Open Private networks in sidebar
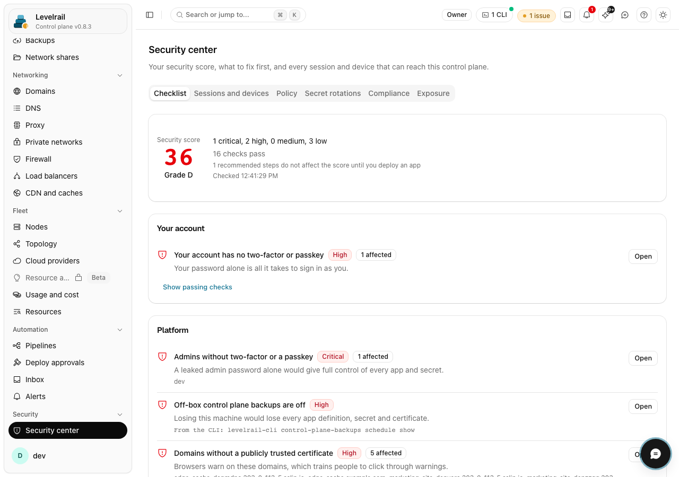This screenshot has height=477, width=679. pyautogui.click(x=68, y=142)
